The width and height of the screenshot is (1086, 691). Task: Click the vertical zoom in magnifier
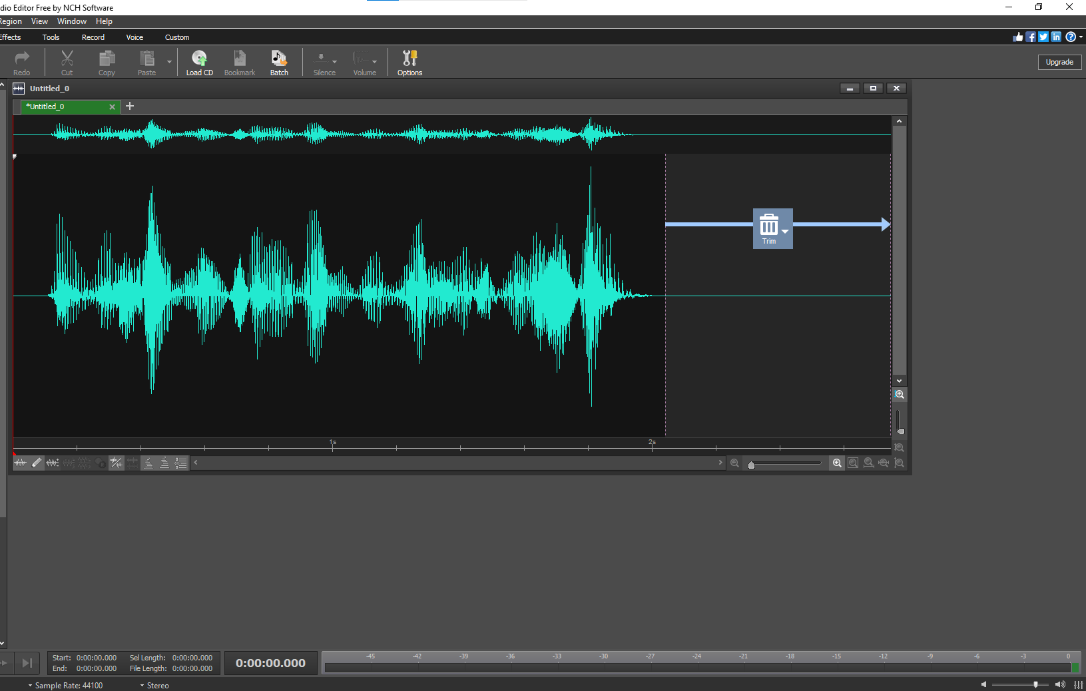(x=900, y=395)
